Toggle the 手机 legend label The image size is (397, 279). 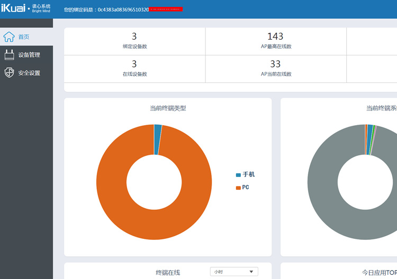pos(248,174)
